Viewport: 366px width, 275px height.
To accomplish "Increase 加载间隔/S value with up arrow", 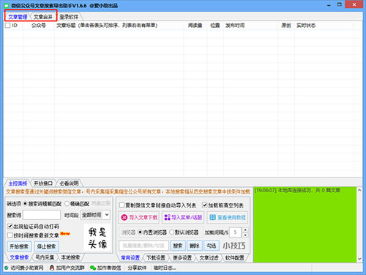I will pos(245,230).
